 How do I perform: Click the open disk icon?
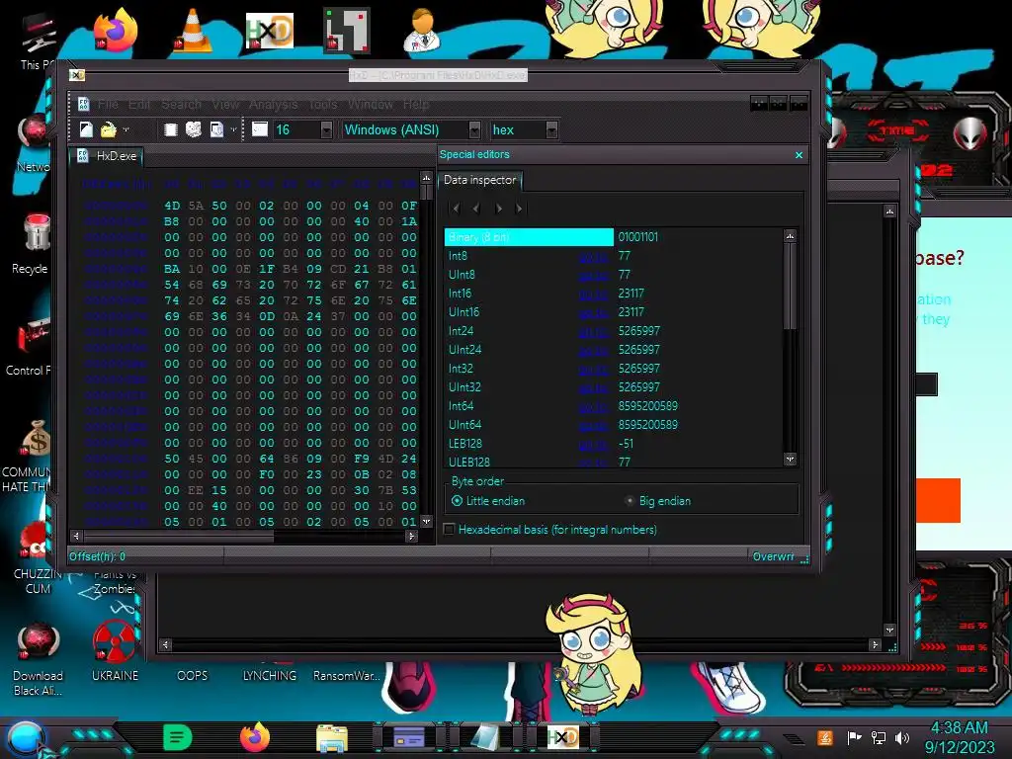click(x=194, y=129)
